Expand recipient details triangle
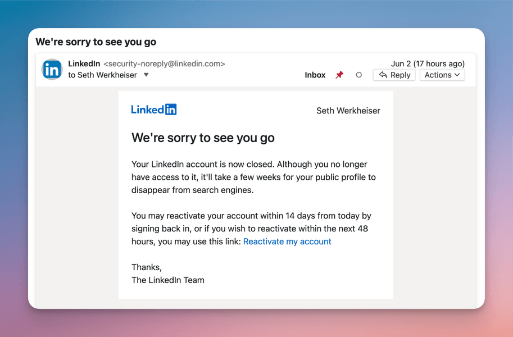The height and width of the screenshot is (337, 513). pyautogui.click(x=146, y=75)
